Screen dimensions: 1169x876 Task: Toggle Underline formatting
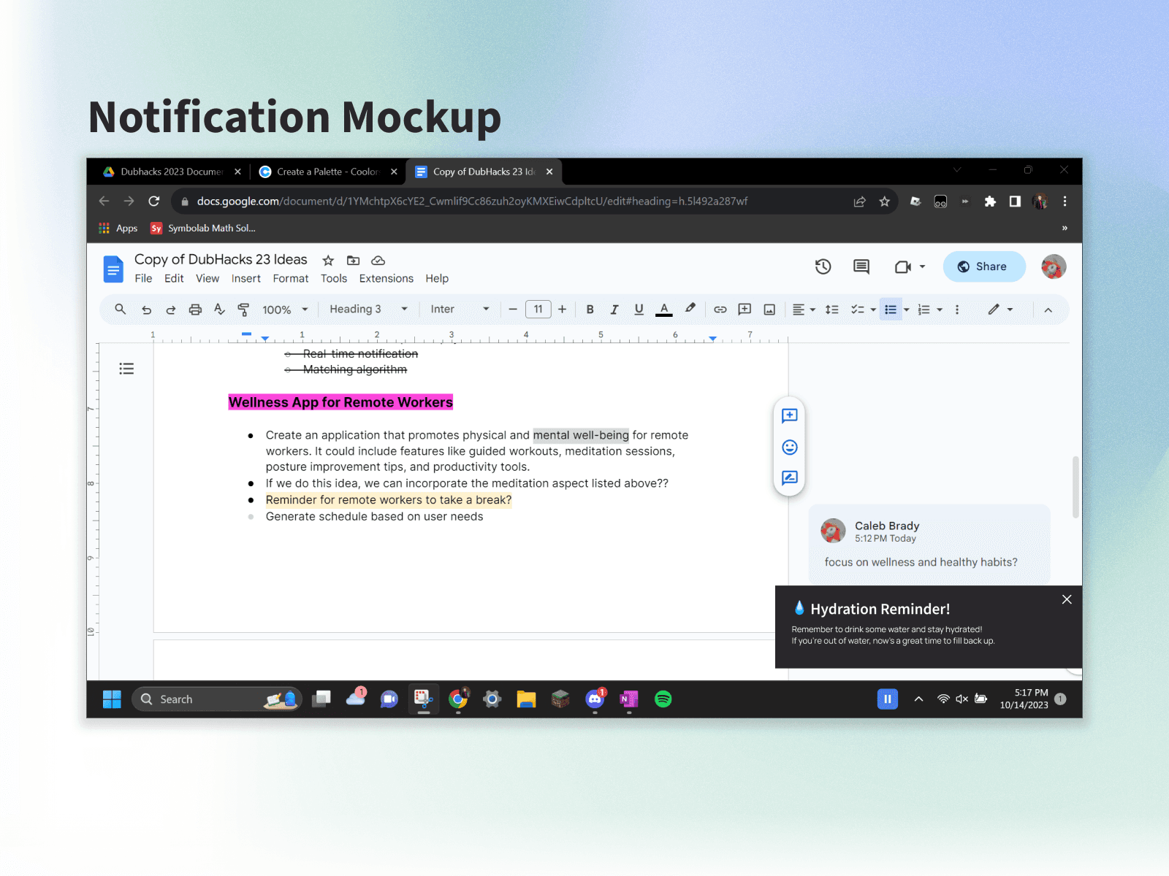point(639,309)
